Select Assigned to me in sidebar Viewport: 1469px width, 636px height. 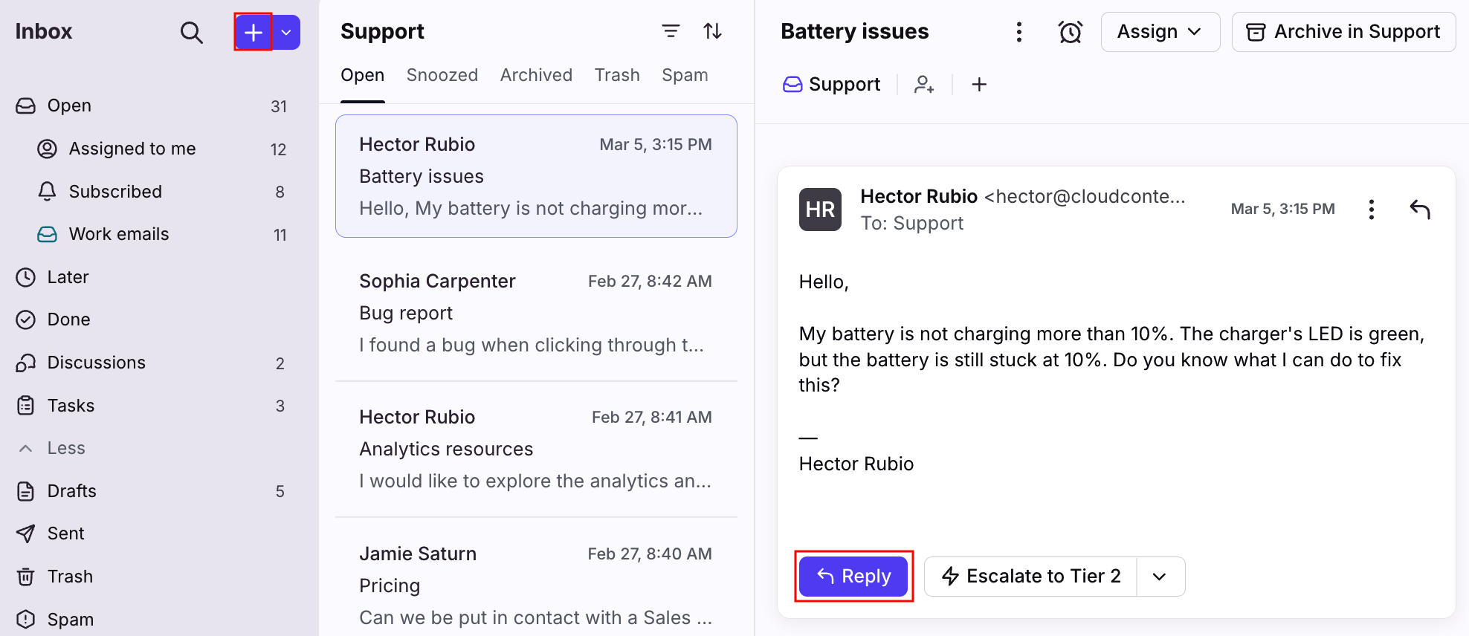click(132, 149)
